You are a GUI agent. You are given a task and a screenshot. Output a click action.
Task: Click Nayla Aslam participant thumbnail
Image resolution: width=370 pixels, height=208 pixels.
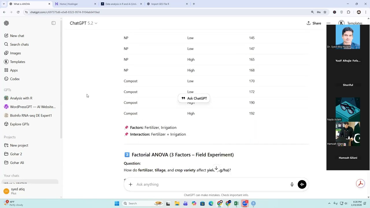[348, 110]
